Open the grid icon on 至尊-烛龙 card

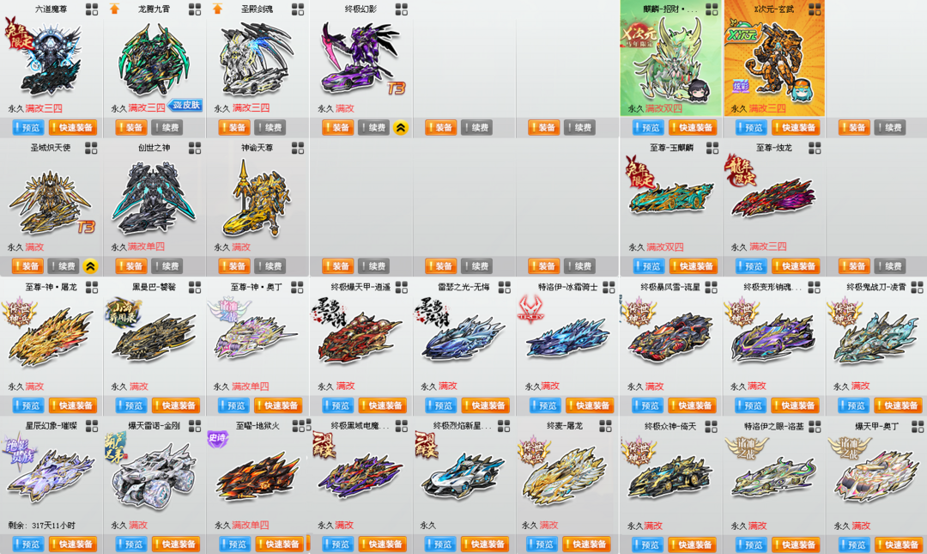(815, 148)
